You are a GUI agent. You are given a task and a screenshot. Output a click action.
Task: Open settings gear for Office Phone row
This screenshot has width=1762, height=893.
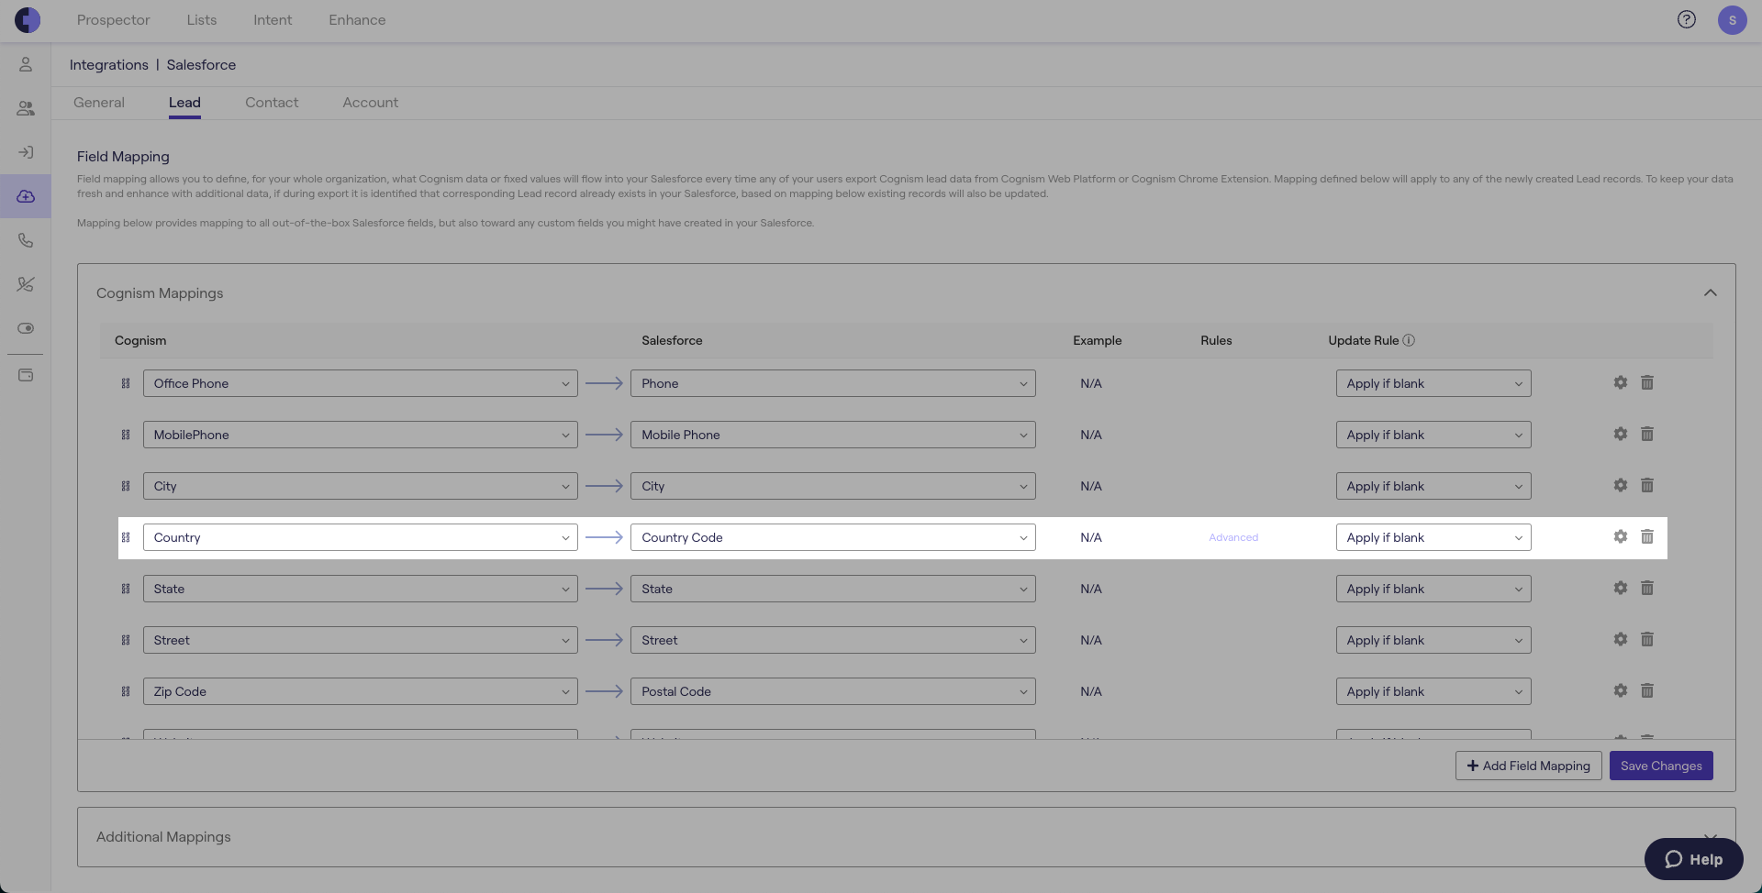point(1621,382)
